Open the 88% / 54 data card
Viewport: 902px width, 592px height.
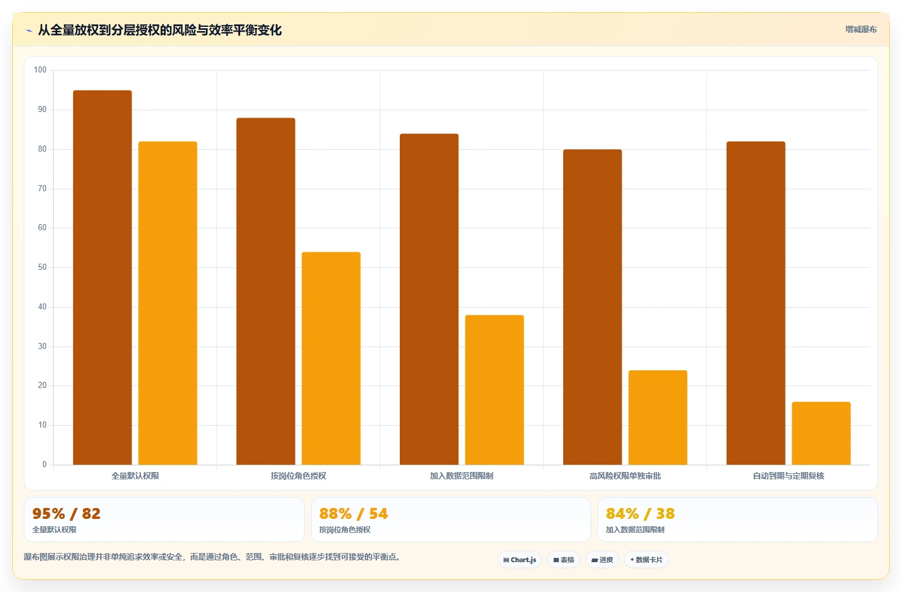tap(451, 520)
